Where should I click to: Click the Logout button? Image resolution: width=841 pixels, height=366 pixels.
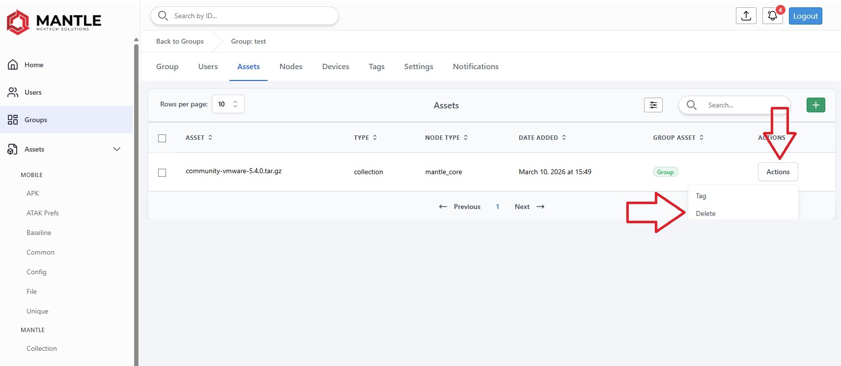click(x=805, y=16)
